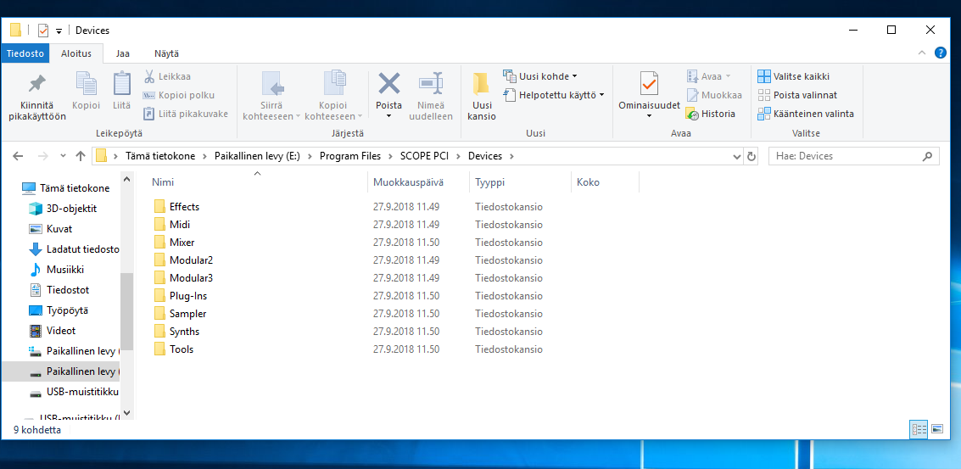Click Käänteinen valinta button
The image size is (961, 469).
805,114
